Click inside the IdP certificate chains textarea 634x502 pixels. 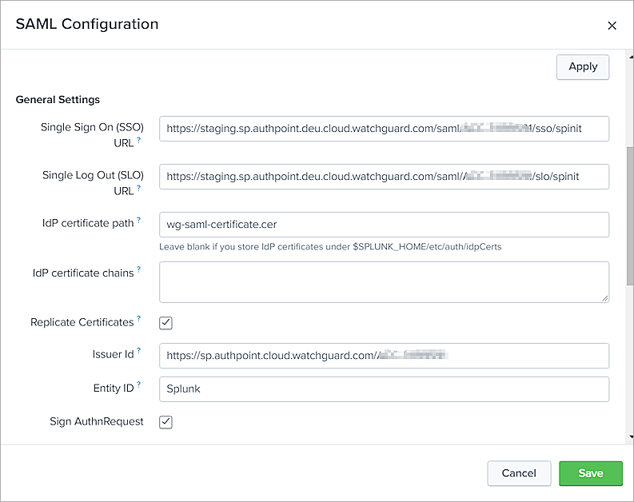point(384,282)
